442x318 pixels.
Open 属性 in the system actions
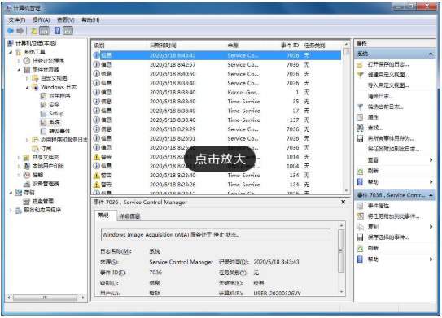click(x=373, y=117)
